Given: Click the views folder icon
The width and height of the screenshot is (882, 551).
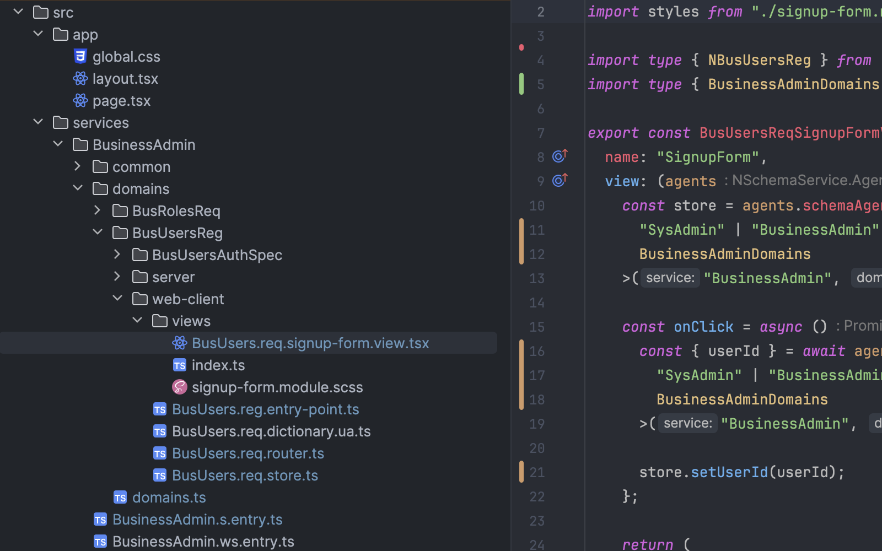Looking at the screenshot, I should 160,321.
